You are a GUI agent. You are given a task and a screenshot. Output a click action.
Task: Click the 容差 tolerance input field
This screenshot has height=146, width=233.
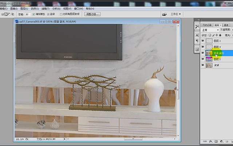click(x=28, y=14)
